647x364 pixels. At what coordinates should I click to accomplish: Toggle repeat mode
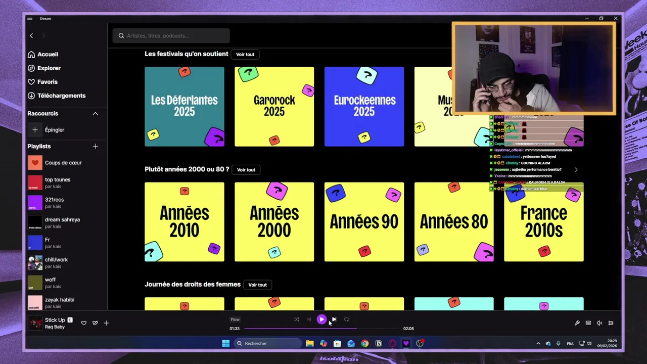point(347,320)
